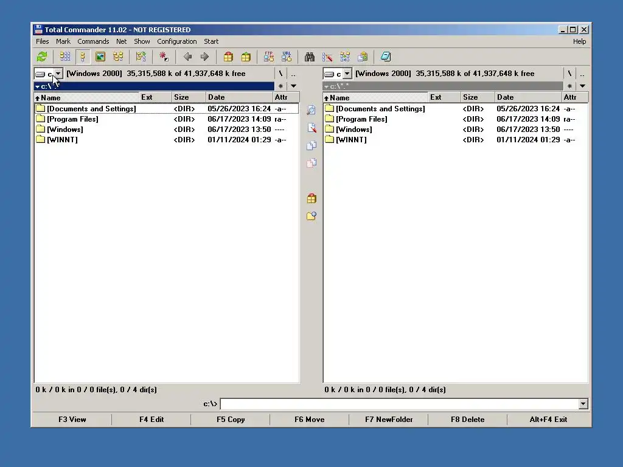Click the Copy files icon between panels

click(311, 145)
